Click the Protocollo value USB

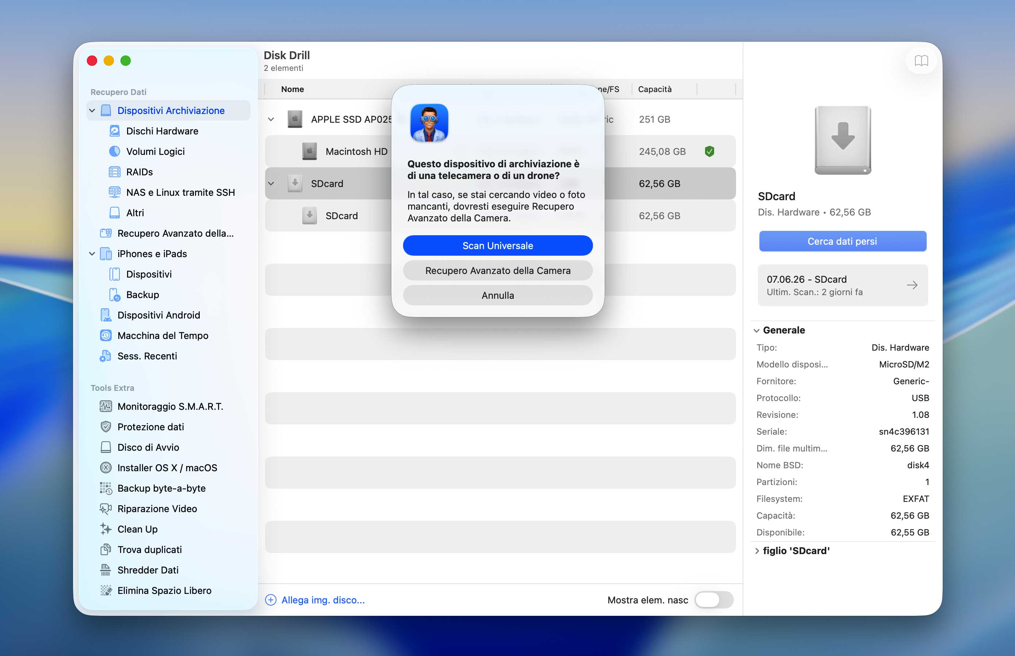920,398
